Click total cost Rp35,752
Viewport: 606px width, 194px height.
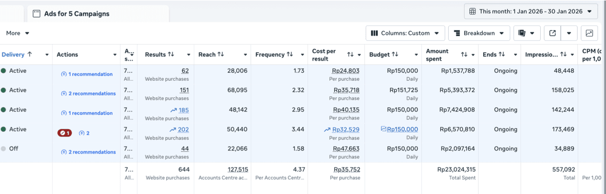click(x=346, y=169)
